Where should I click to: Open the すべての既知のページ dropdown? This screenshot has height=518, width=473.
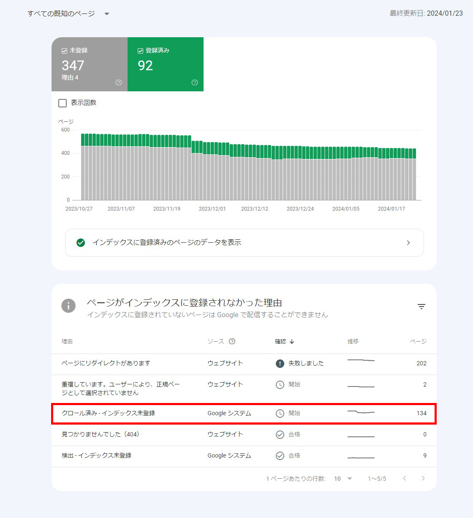(107, 14)
